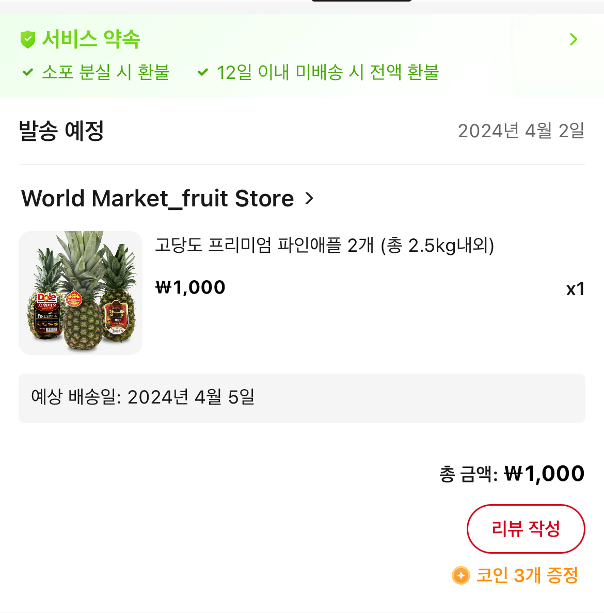Open service promise details via green chevron
Screen dimensions: 604x613
pos(574,39)
